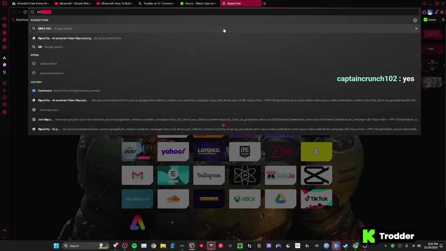Go back using the back arrow

13,12
